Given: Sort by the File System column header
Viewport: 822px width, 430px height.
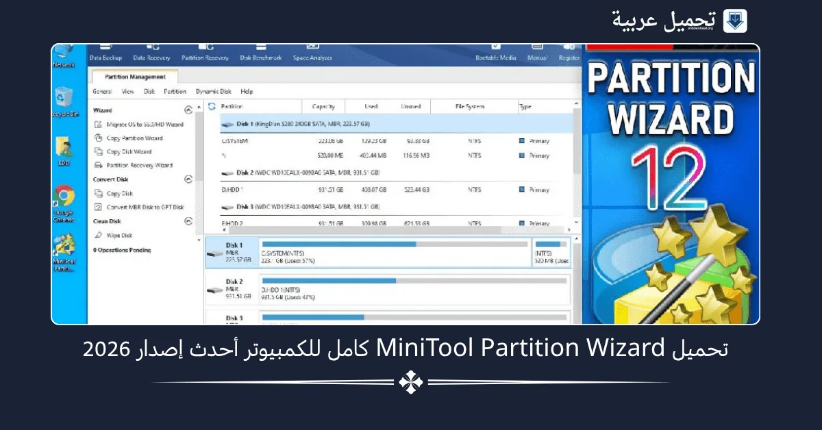Looking at the screenshot, I should [x=470, y=107].
